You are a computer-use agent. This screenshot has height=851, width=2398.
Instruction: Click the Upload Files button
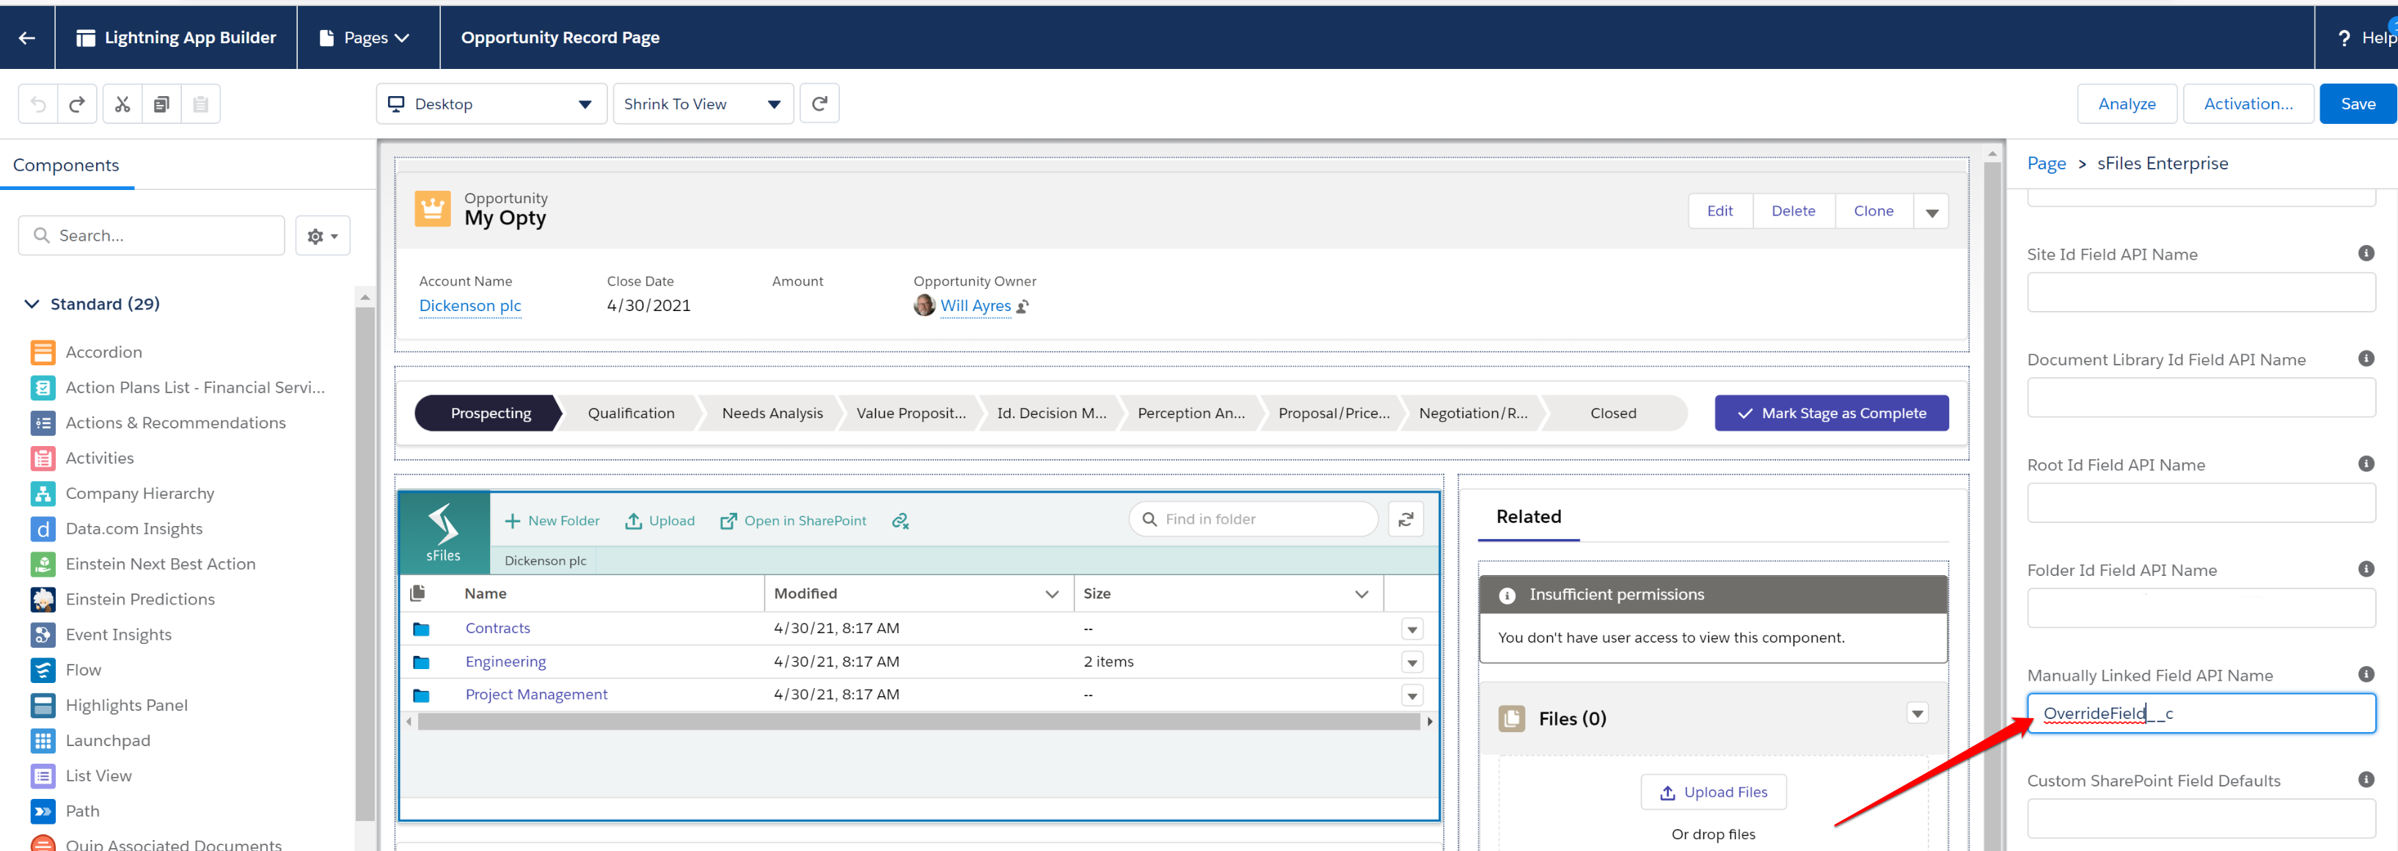[1713, 792]
